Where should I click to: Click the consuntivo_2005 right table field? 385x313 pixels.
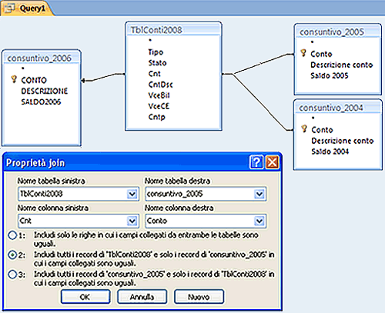tap(206, 194)
